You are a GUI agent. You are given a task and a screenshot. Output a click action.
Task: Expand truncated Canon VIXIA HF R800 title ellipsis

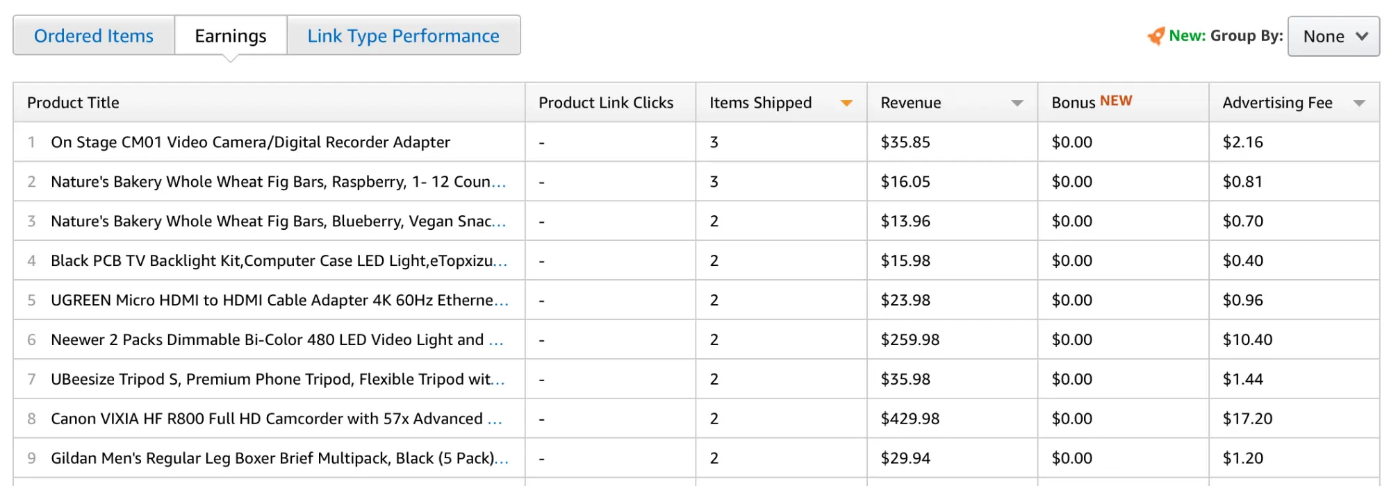(x=495, y=421)
